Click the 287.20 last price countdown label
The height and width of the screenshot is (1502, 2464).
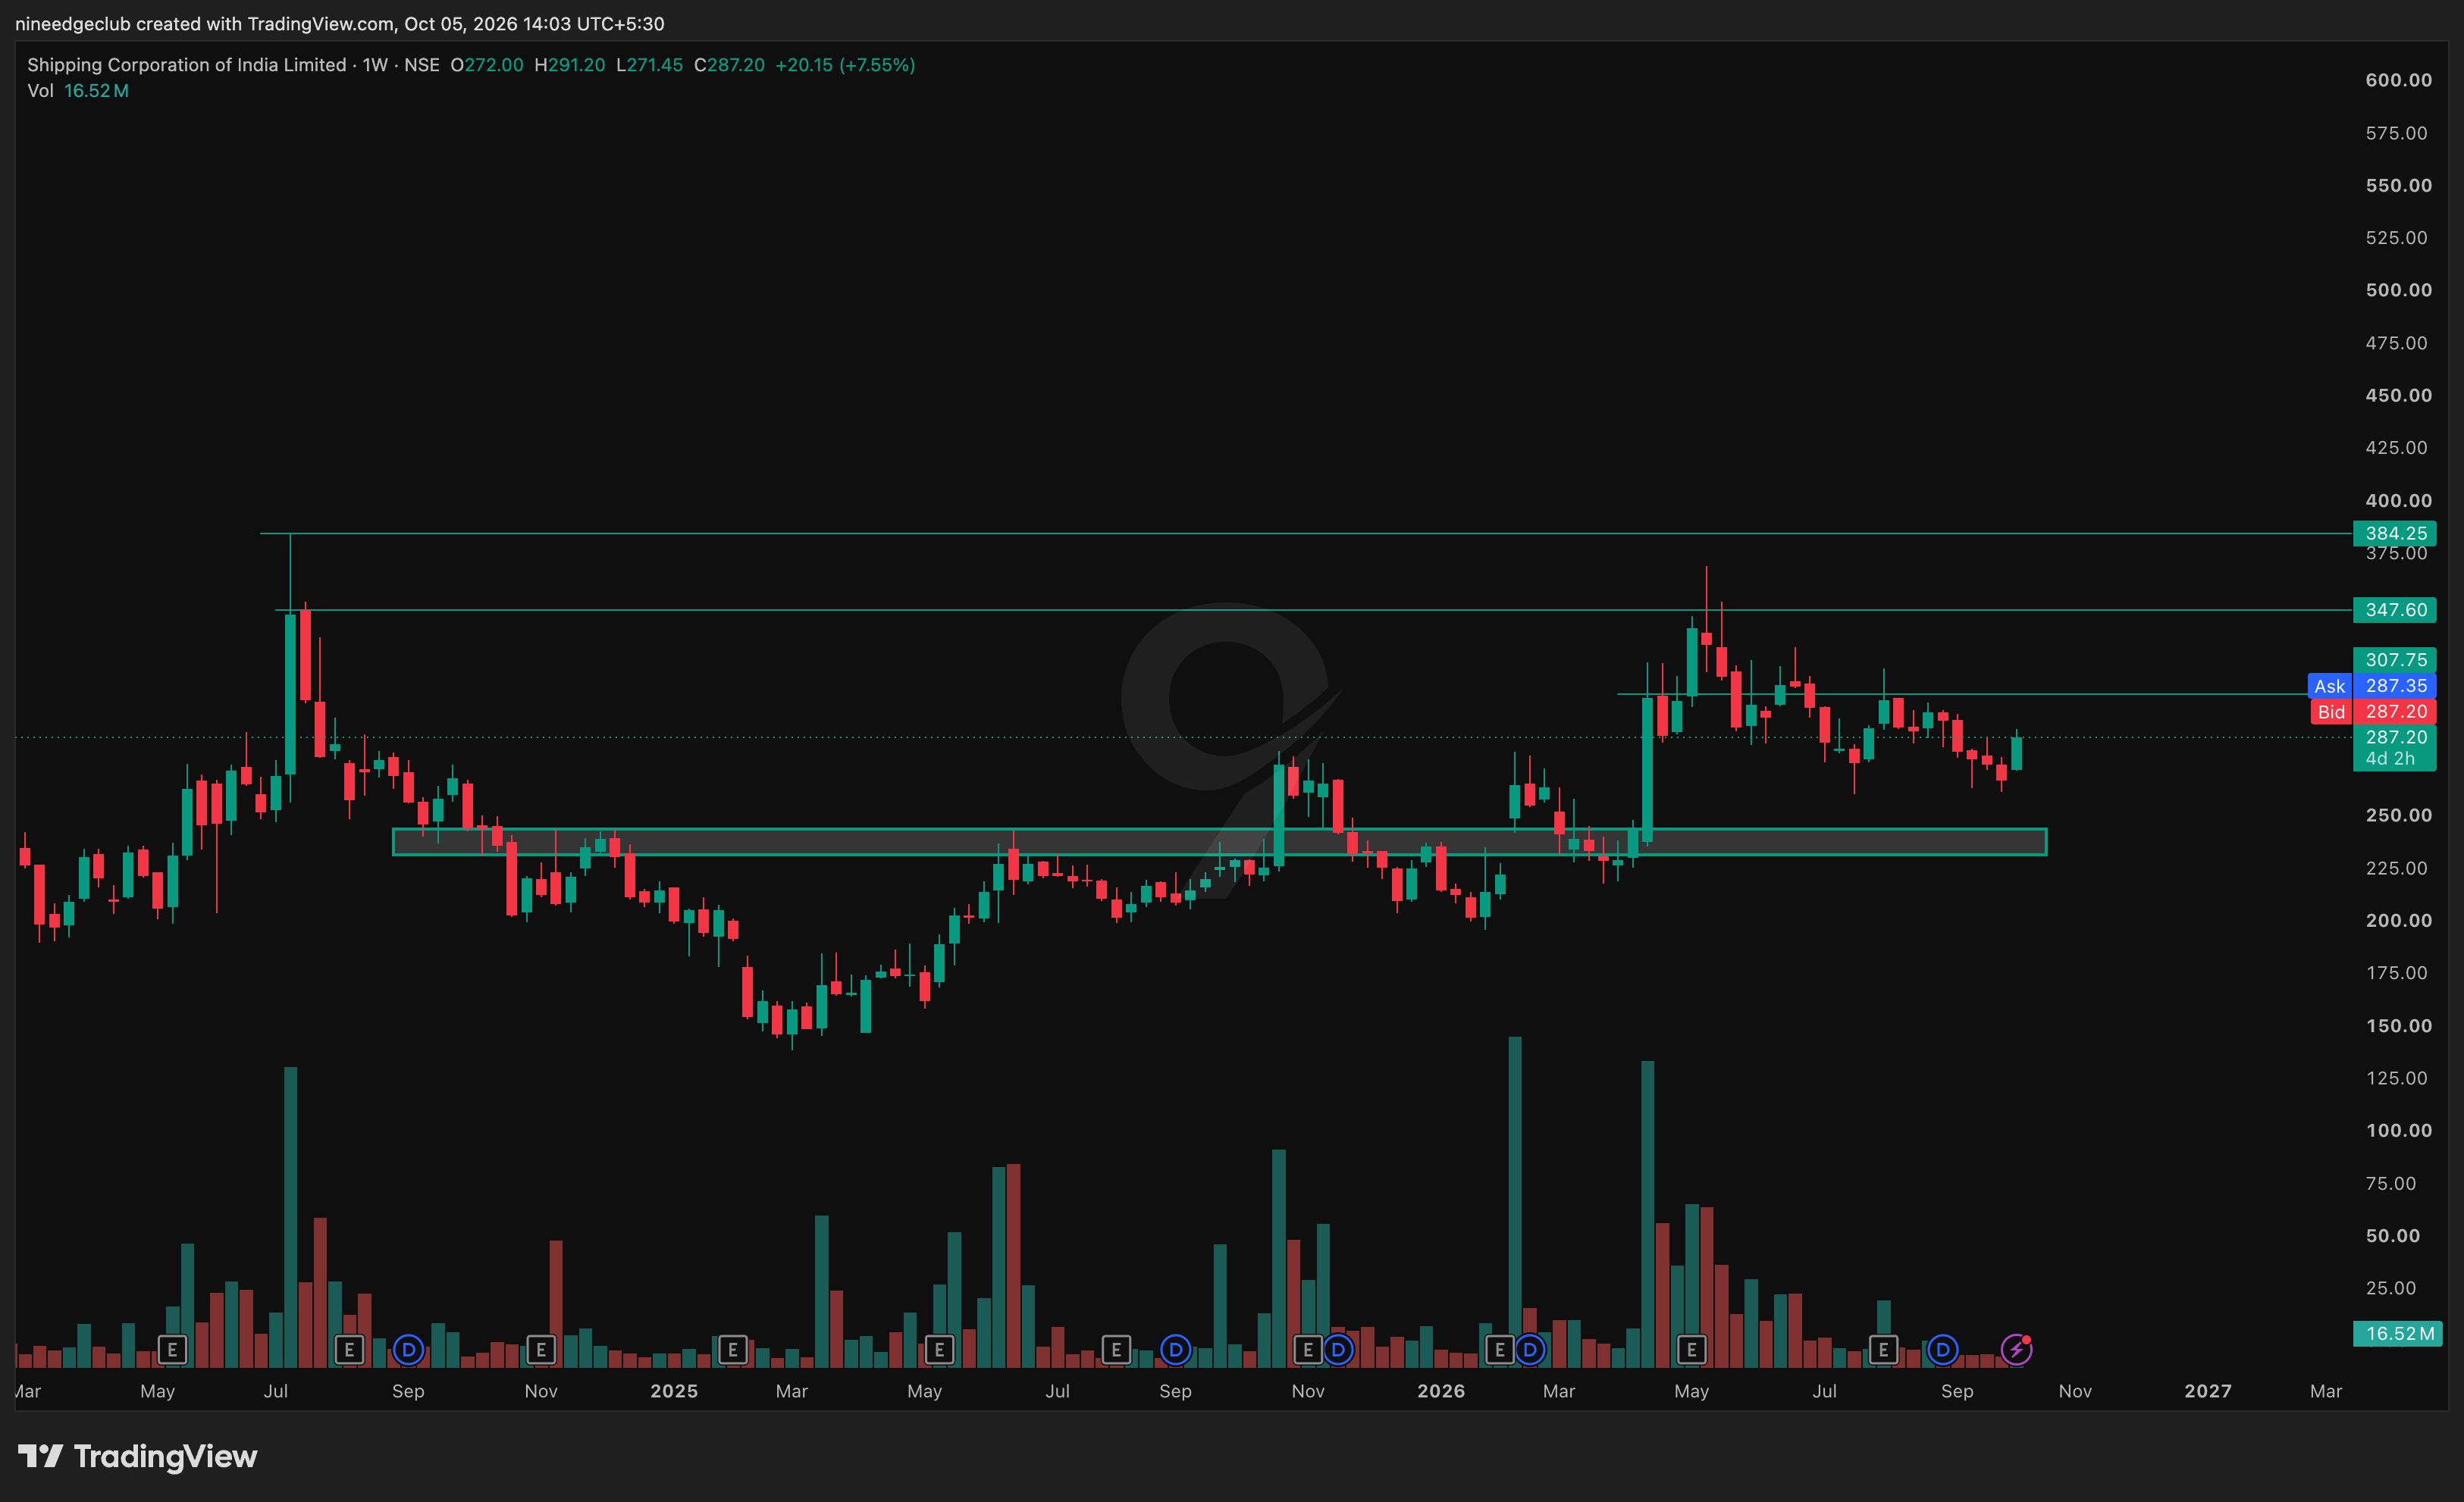click(2395, 747)
